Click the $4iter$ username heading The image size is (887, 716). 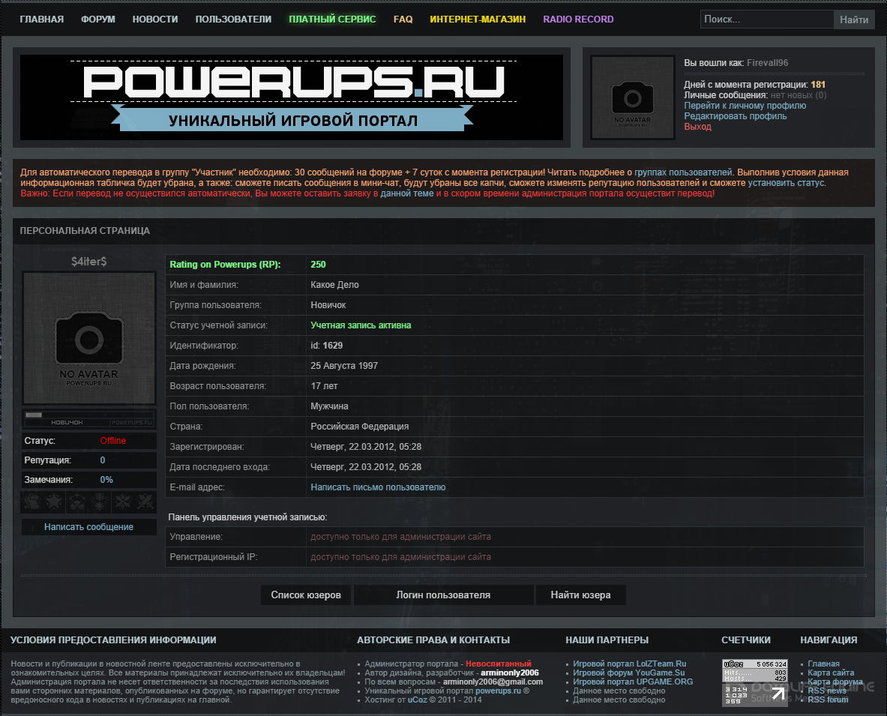(x=88, y=262)
